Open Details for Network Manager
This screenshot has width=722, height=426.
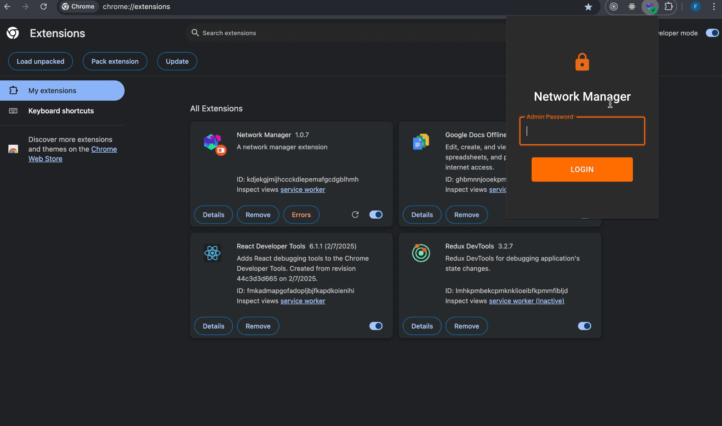(213, 215)
